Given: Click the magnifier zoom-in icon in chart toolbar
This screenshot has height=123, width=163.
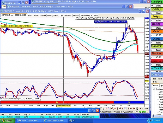Looking at the screenshot, I should pos(112,109).
